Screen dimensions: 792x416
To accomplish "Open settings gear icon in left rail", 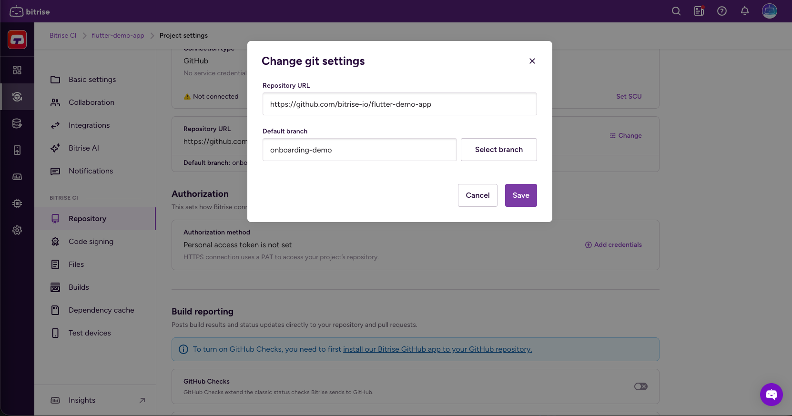I will tap(17, 230).
